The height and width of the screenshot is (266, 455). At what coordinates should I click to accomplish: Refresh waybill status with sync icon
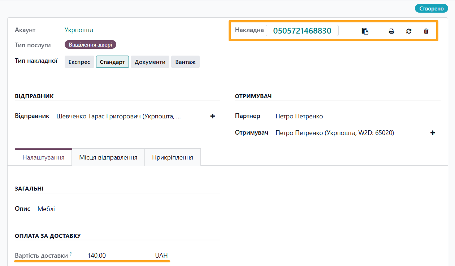coord(409,31)
